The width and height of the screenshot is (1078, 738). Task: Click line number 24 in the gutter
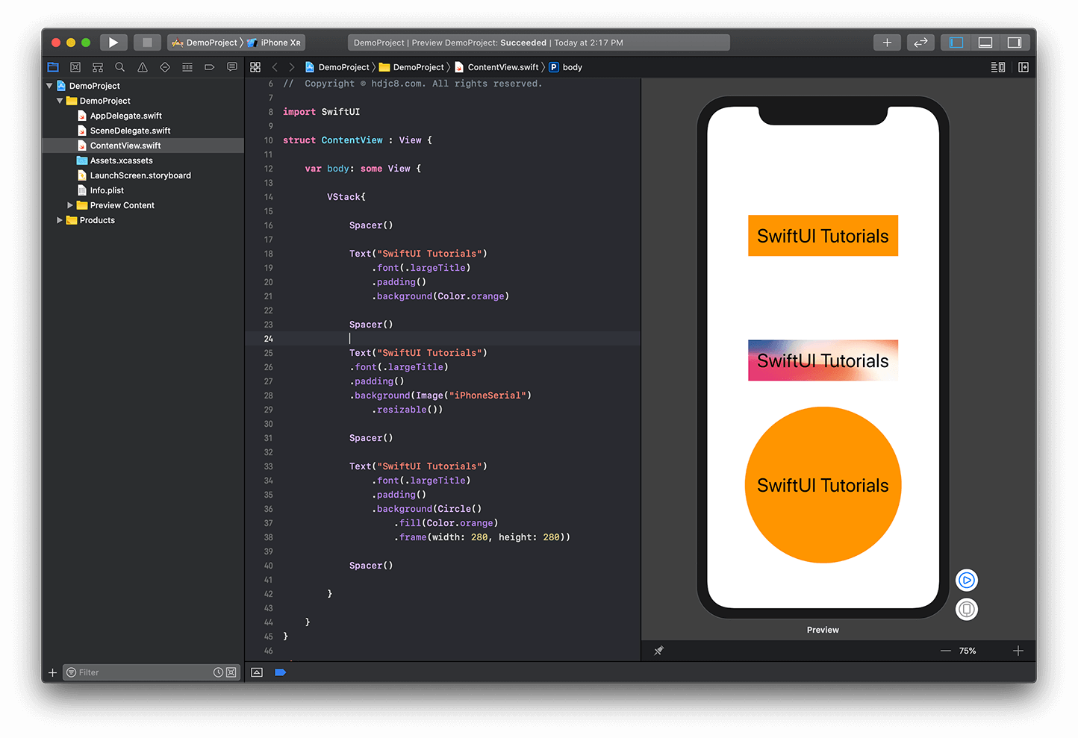268,339
